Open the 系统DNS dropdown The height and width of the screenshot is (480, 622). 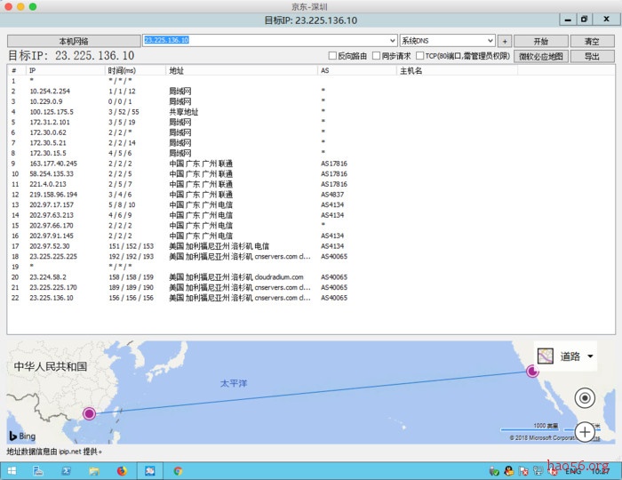click(490, 41)
